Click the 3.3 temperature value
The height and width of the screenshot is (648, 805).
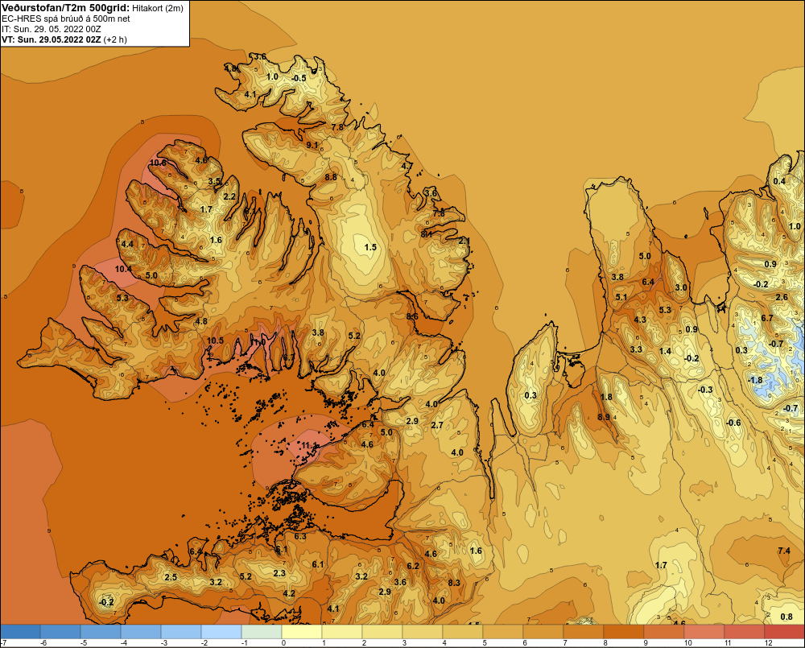tap(636, 349)
